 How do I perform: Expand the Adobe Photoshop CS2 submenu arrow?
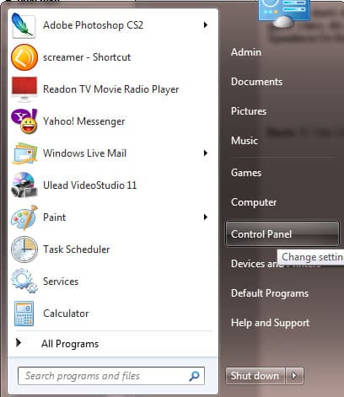tap(206, 25)
